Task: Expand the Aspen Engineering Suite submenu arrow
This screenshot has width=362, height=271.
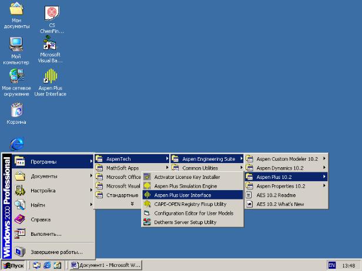Action: pyautogui.click(x=242, y=158)
